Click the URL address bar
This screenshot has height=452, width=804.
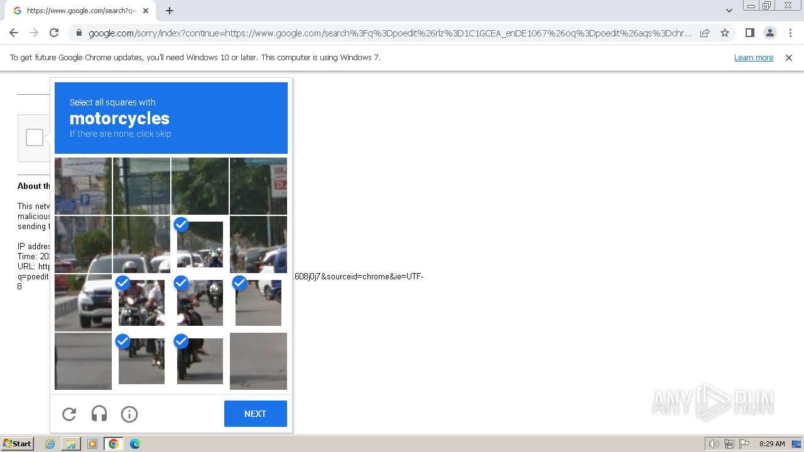(389, 33)
